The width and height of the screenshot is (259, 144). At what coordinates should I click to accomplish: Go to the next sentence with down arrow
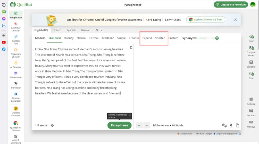[x=147, y=125]
